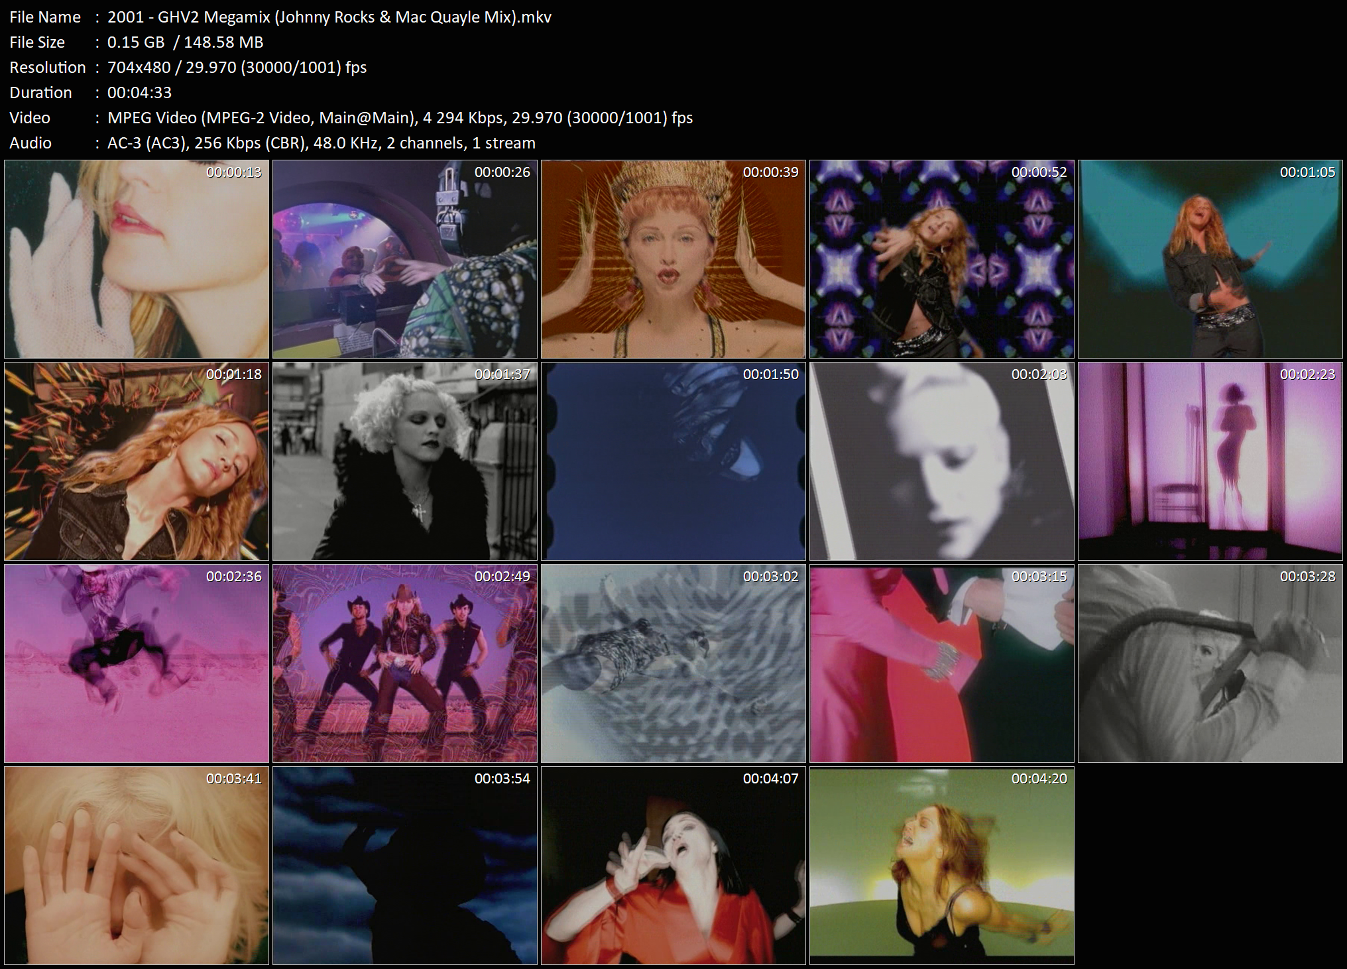Screen dimensions: 1347x969
Task: Select the duration value 00:04:33
Action: [x=139, y=93]
